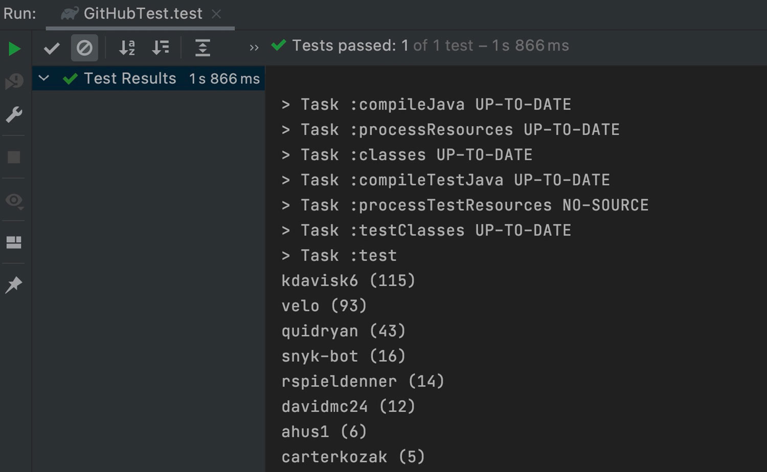Screen dimensions: 767x472
Task: Click the rerun failed tests icon
Action: pos(14,81)
